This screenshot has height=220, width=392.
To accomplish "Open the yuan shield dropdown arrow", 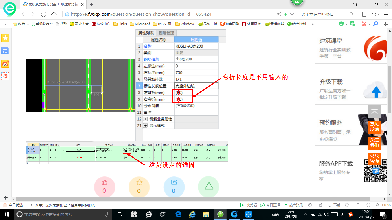I will pos(346,24).
